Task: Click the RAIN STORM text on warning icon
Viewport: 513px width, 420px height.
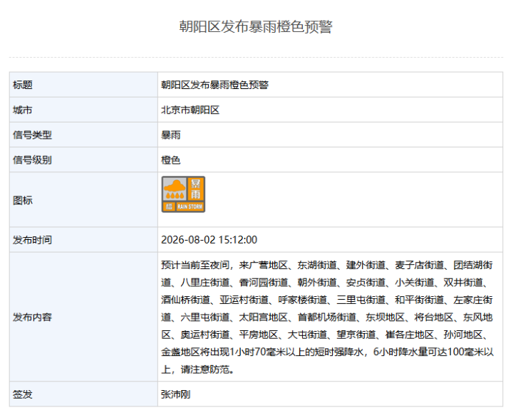Action: coord(190,206)
